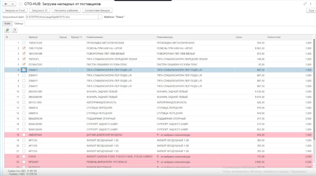Screen dimensions: 316x176
Task: Click the Артикул column header
Action: click(43, 37)
